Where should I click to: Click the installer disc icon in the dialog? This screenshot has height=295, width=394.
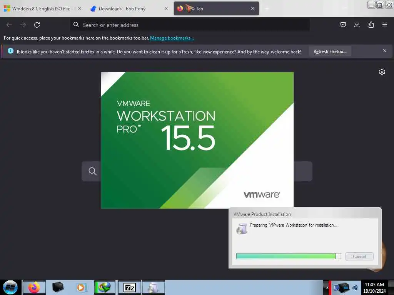tap(242, 229)
